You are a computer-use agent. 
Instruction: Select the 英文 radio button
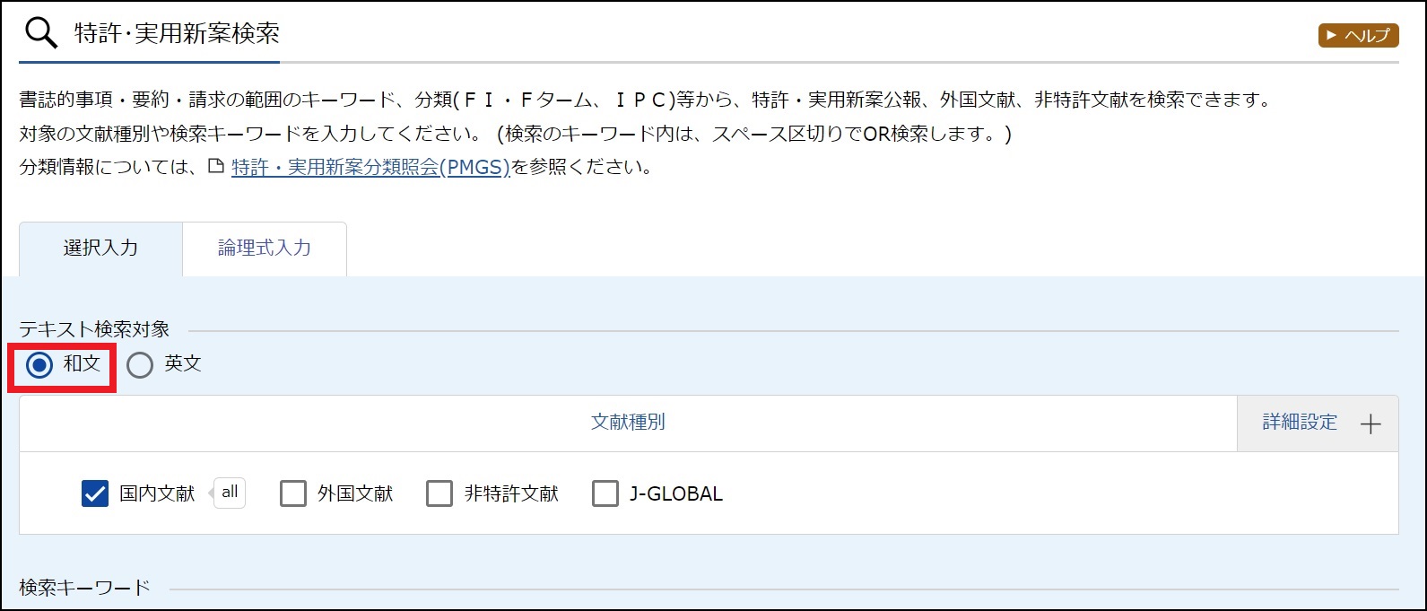tap(140, 364)
